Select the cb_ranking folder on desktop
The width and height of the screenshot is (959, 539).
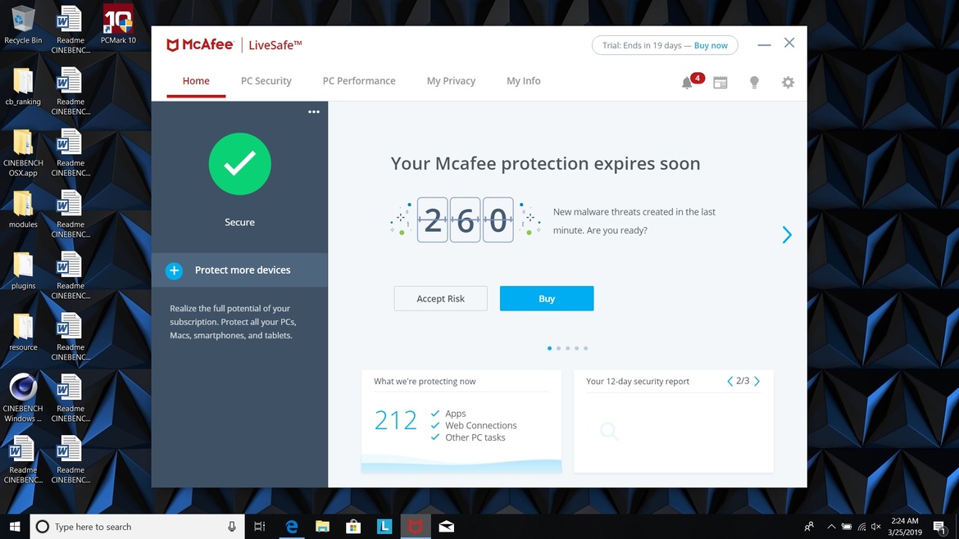(x=23, y=86)
